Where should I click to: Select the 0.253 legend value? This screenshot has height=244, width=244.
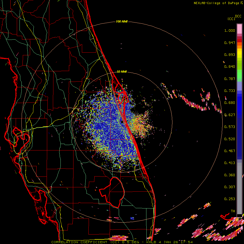230,199
